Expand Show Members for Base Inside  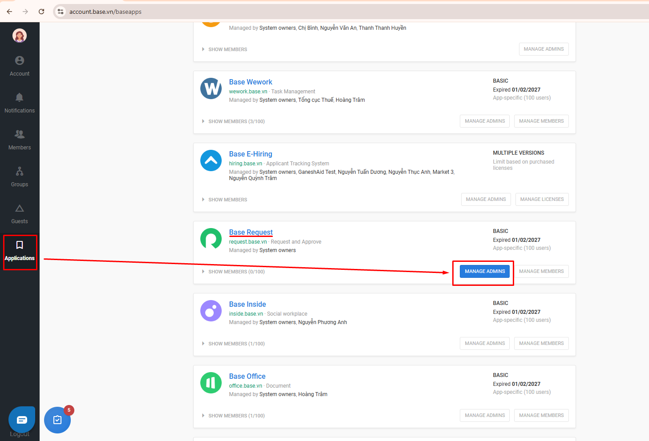click(x=233, y=344)
